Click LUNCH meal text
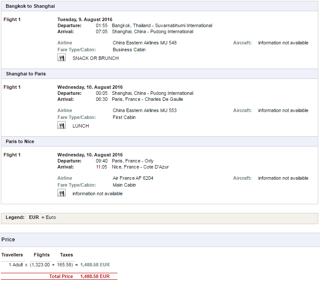Viewport: 320px width, 281px height. pyautogui.click(x=81, y=126)
